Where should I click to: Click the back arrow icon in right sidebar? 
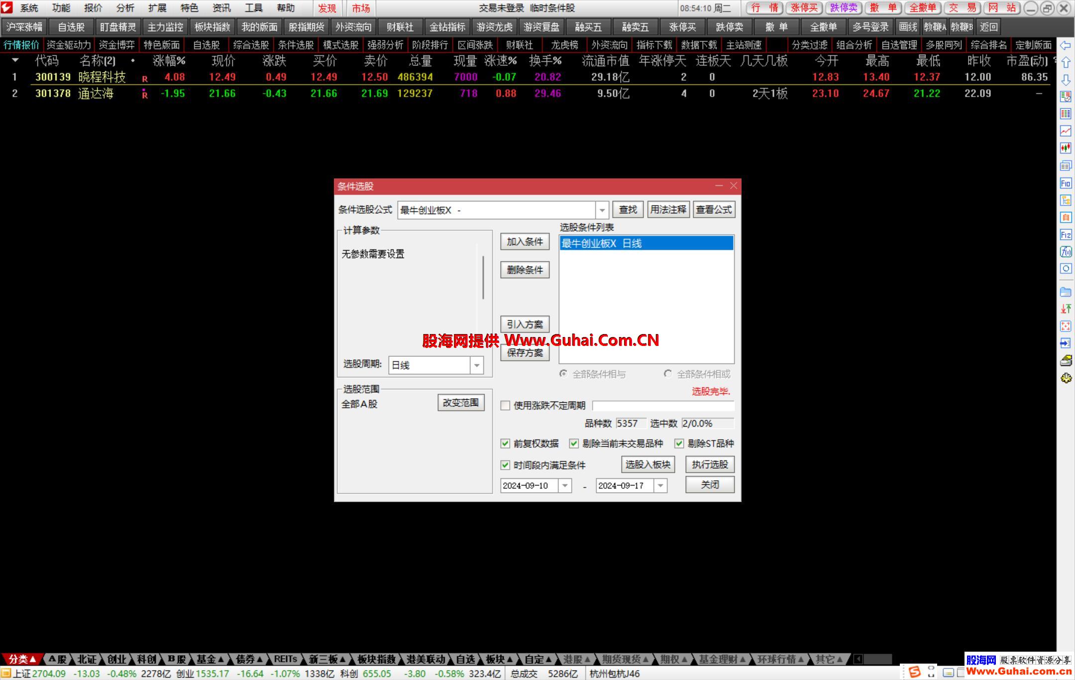tap(1066, 46)
